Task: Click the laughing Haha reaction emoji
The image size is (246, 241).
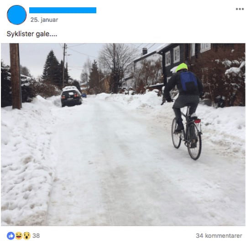Action: 19,236
